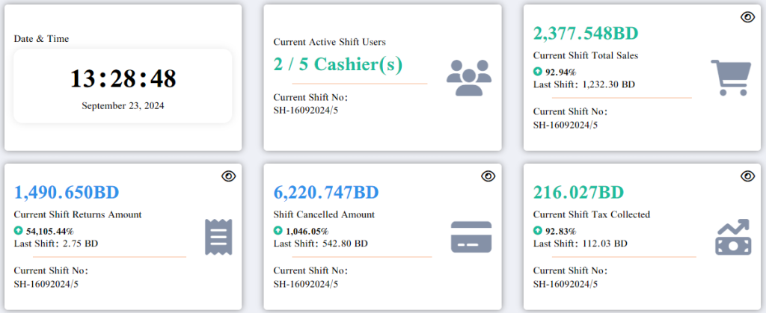
Task: Click the 13:28:48 clock display
Action: tap(123, 78)
